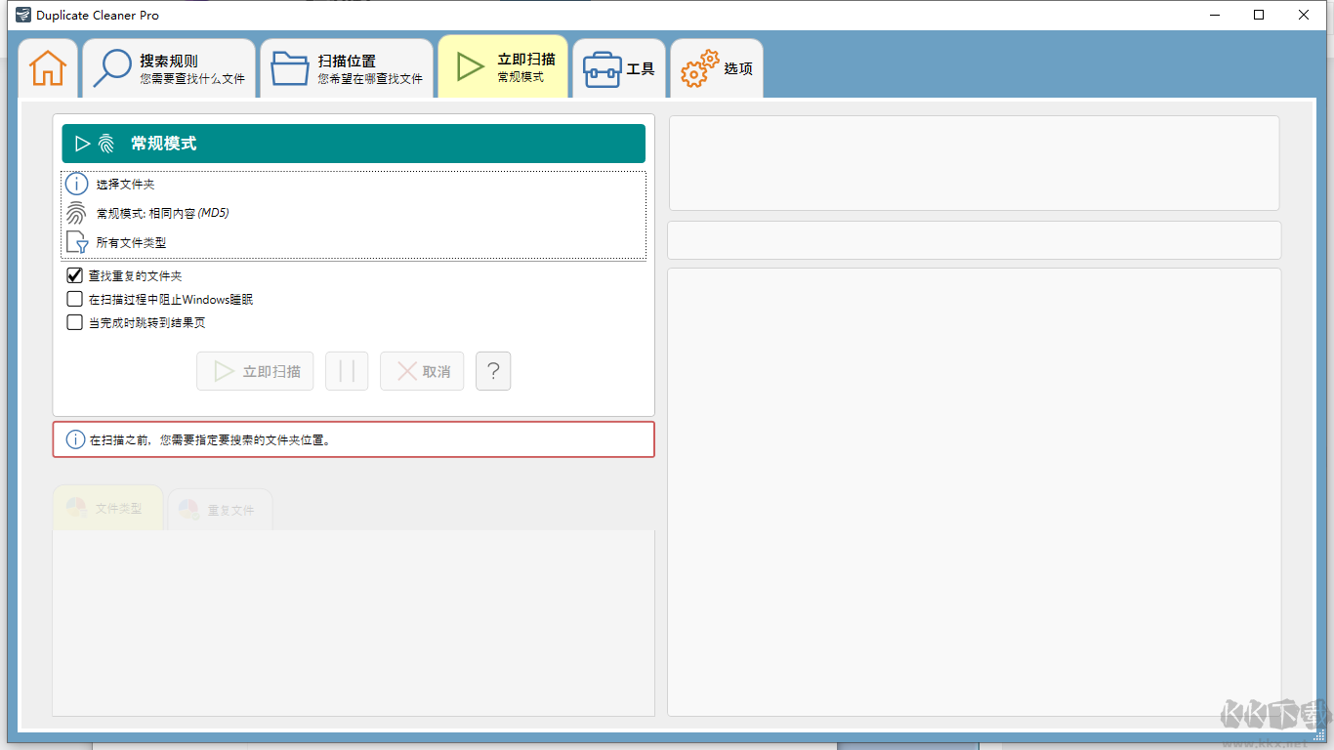
Task: Switch to the 文件类型 tab
Action: (x=107, y=508)
